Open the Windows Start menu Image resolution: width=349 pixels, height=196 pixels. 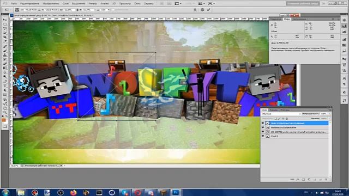(5, 192)
